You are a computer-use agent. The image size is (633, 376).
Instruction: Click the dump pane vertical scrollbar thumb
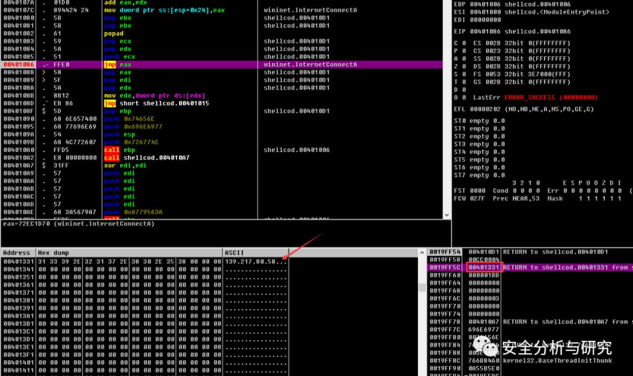(422, 288)
